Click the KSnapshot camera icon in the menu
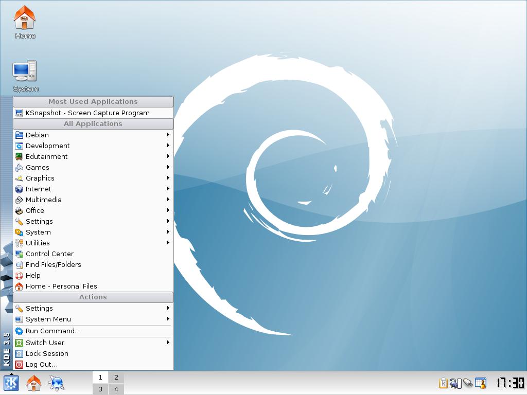The width and height of the screenshot is (527, 395). tap(19, 113)
